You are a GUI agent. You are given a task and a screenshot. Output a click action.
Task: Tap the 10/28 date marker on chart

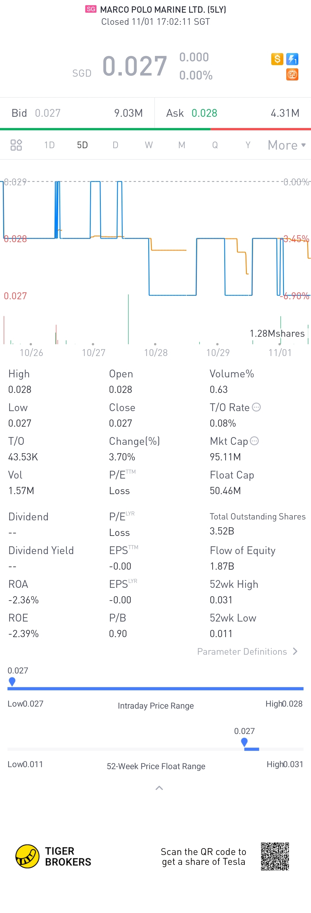[155, 352]
